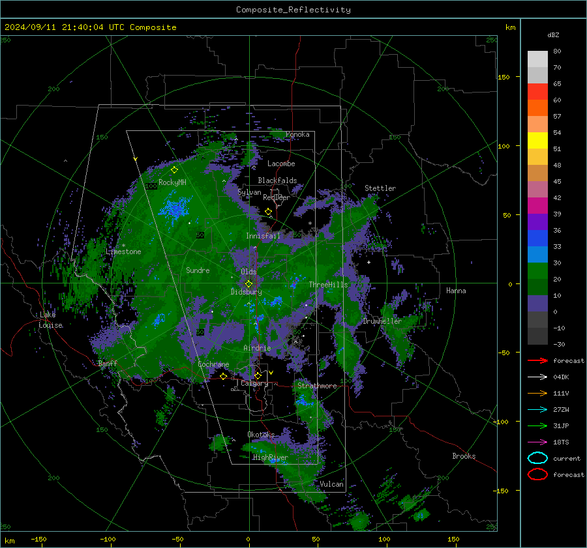Click yellow diamond marker above Calgary label

(258, 375)
